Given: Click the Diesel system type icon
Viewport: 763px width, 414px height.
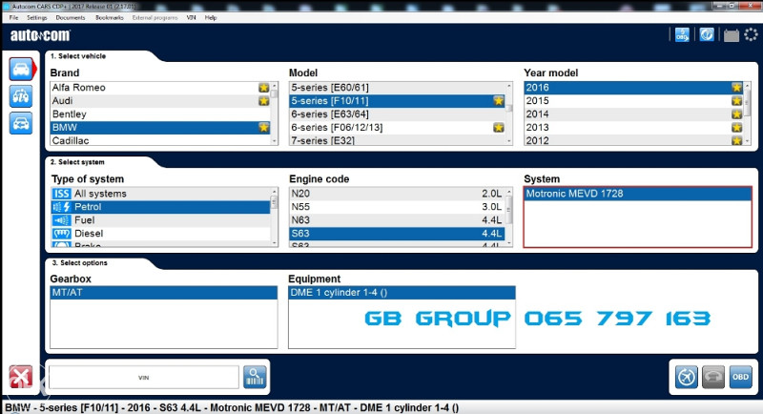Looking at the screenshot, I should 61,234.
